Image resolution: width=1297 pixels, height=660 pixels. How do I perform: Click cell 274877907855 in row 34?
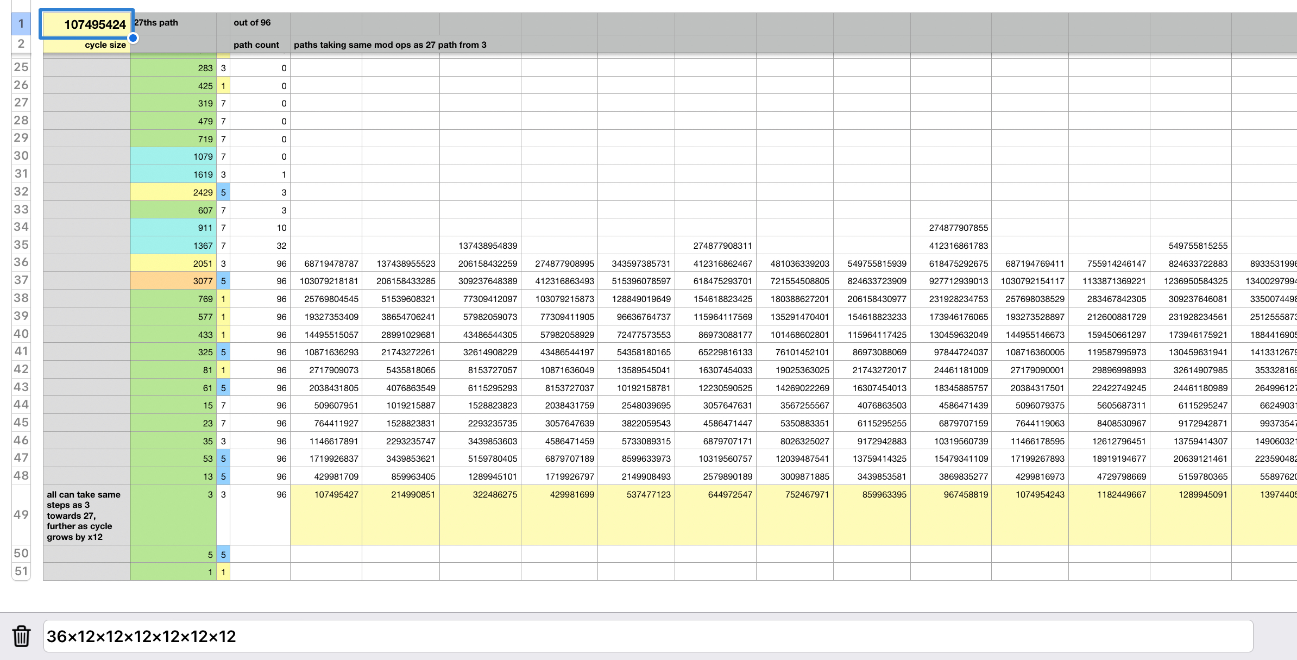(950, 228)
